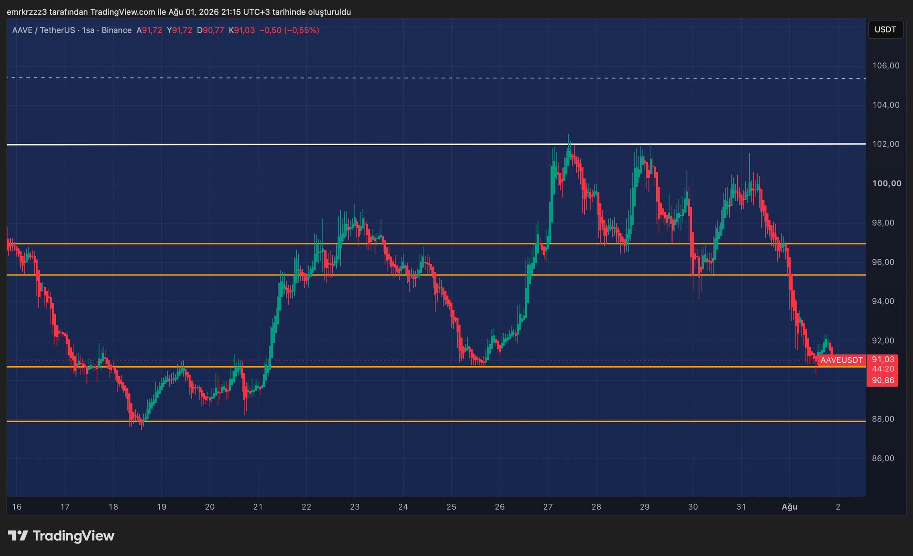Click the countdown timer 44:20
The width and height of the screenshot is (913, 556).
click(883, 369)
